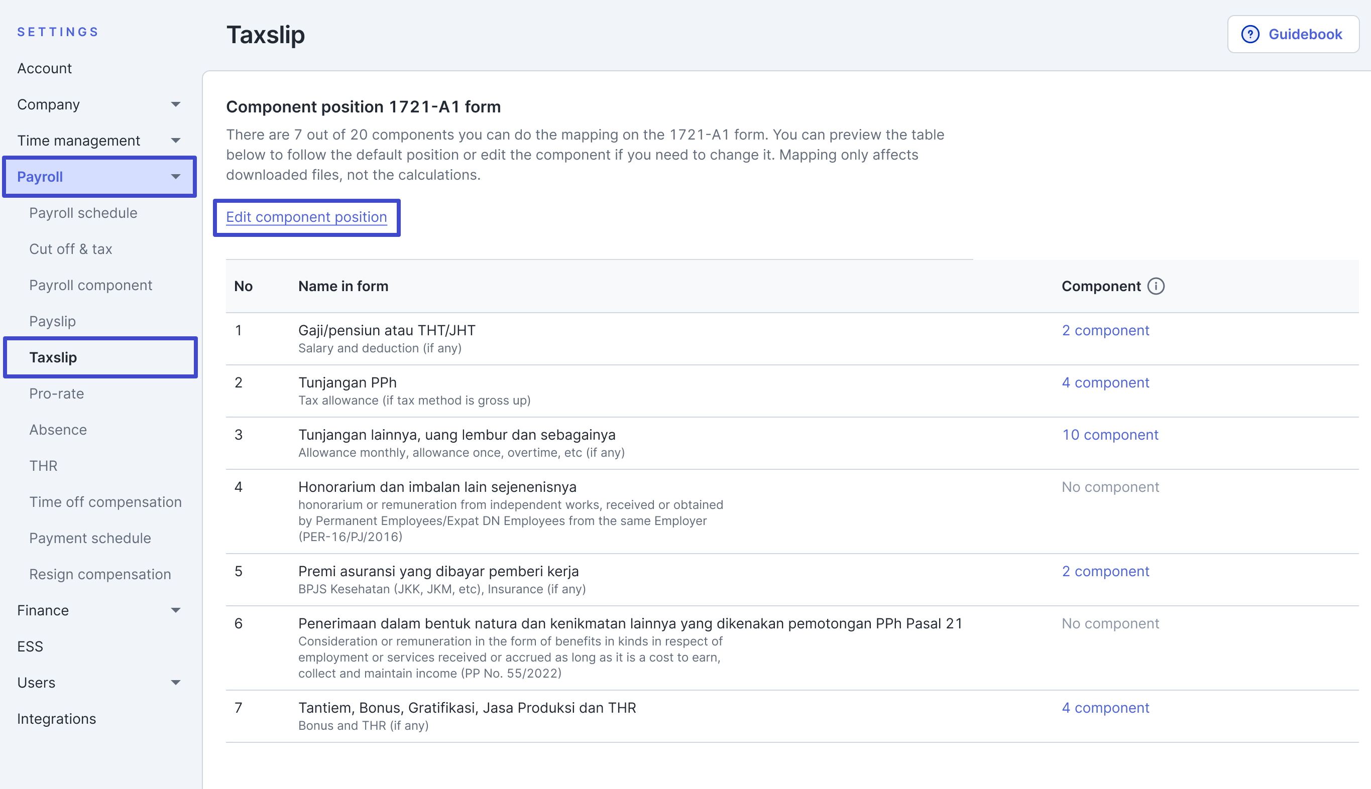This screenshot has height=789, width=1371.
Task: View 10 component link for Tunjangan lainnya
Action: [1109, 435]
